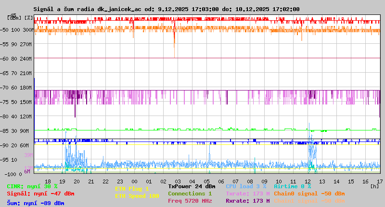Viewport: 385px width, 207px height.
Task: Click the '01' hour label on time axis
Action: point(149,181)
